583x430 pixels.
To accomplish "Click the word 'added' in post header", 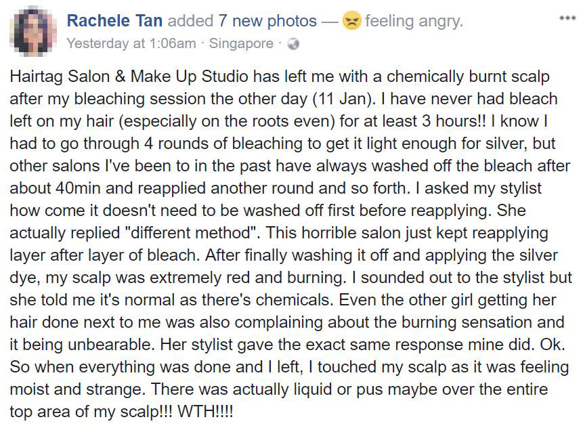I will pyautogui.click(x=190, y=22).
